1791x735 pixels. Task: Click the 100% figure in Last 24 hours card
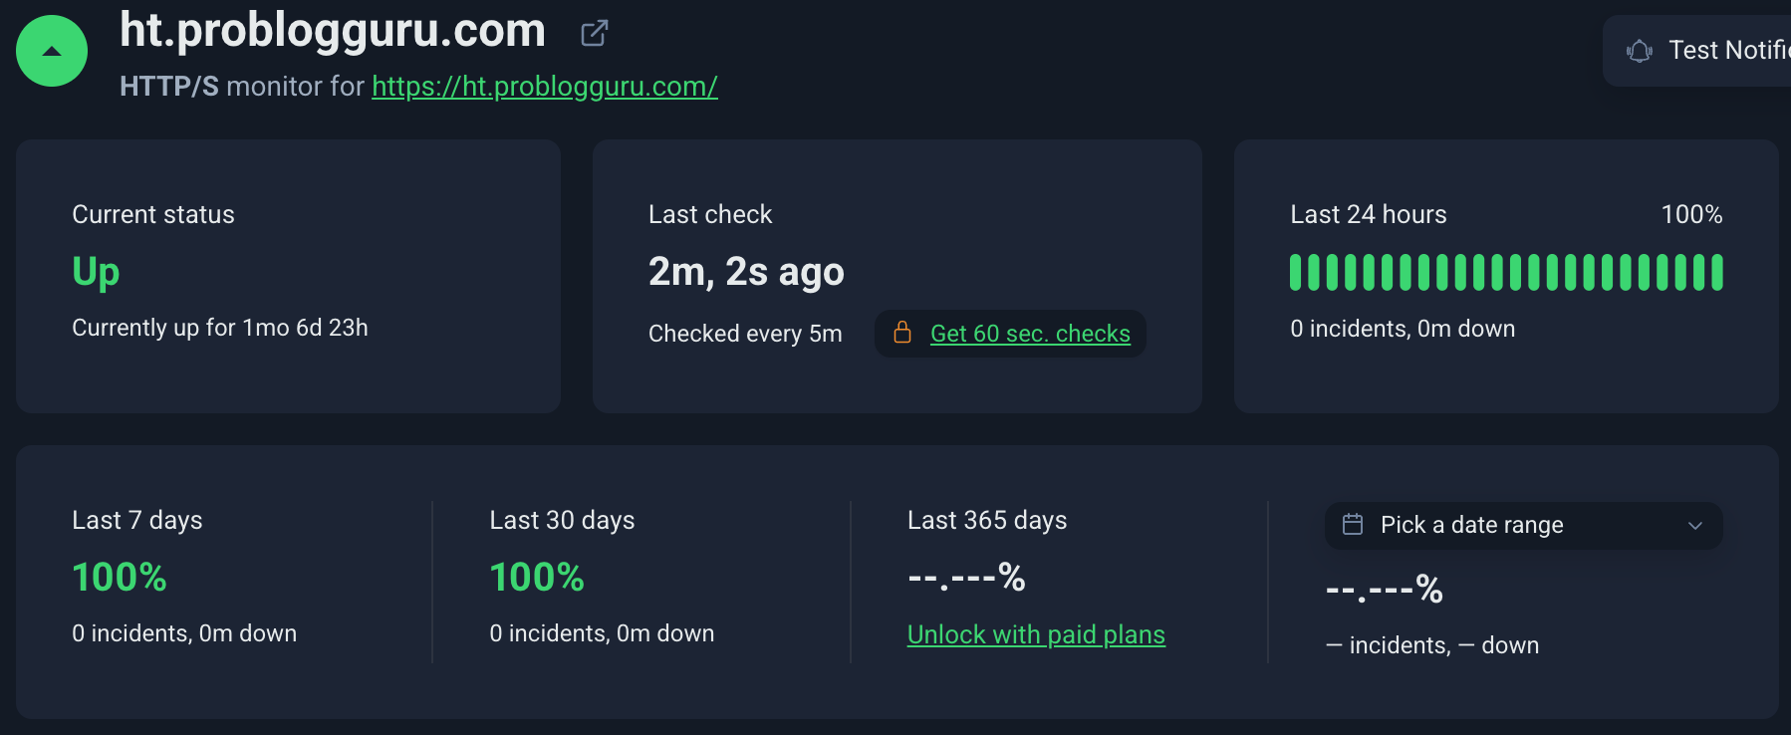1690,214
